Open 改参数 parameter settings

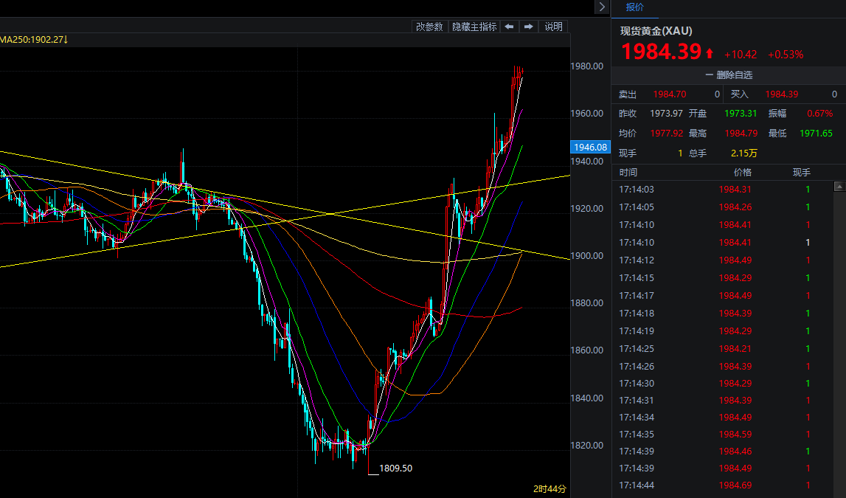click(x=429, y=27)
